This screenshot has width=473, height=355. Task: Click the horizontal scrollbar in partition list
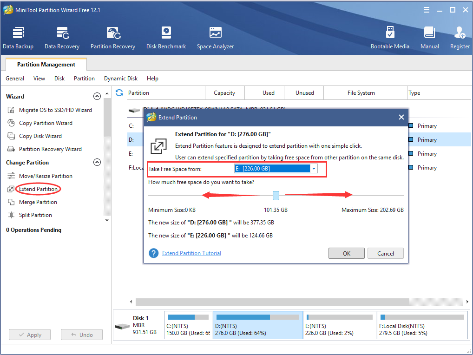point(272,302)
